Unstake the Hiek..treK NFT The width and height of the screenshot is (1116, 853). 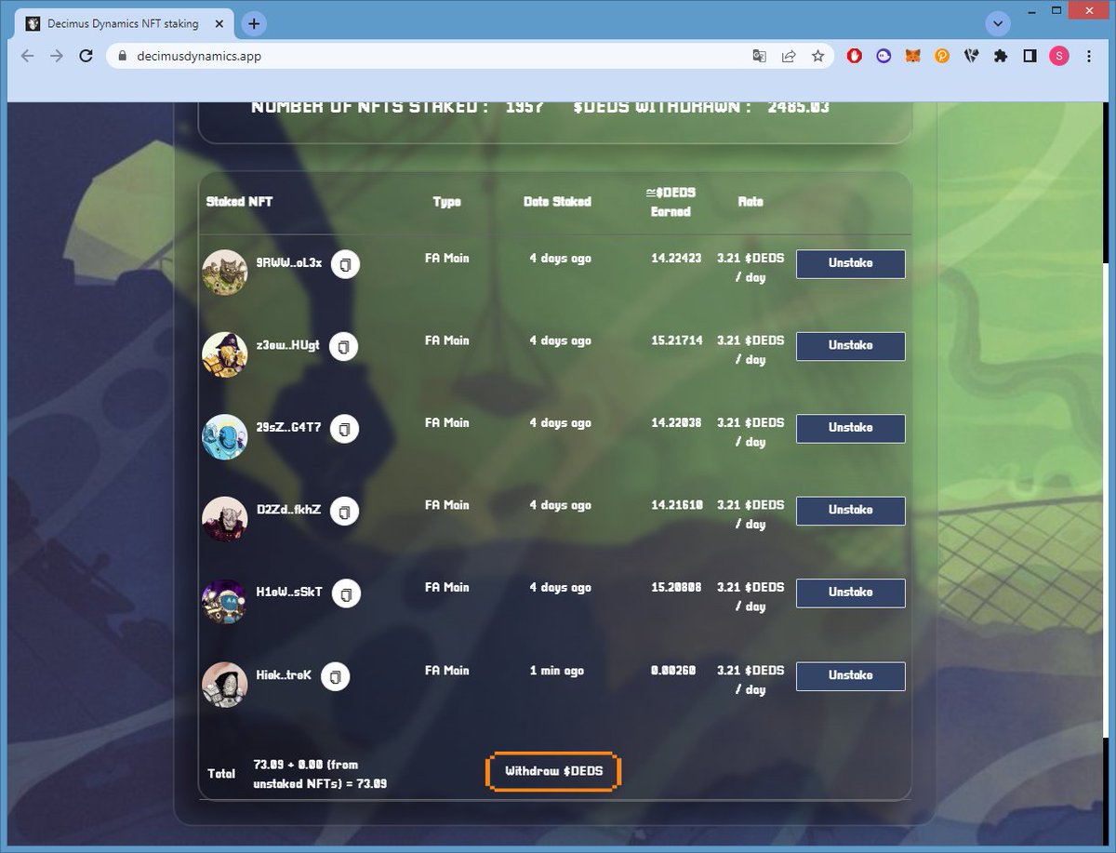point(850,676)
